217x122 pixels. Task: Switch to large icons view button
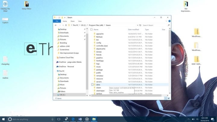(168, 98)
